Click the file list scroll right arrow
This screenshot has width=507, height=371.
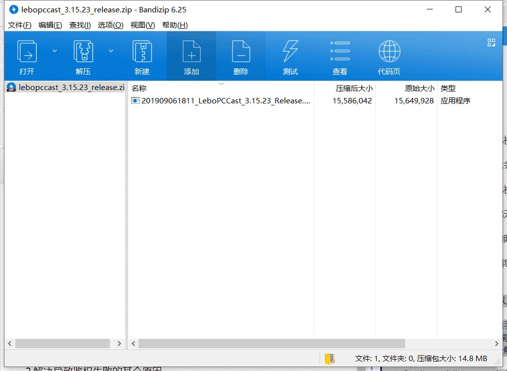497,343
